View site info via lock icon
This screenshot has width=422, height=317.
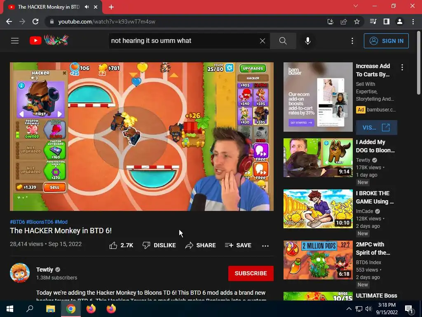[52, 21]
